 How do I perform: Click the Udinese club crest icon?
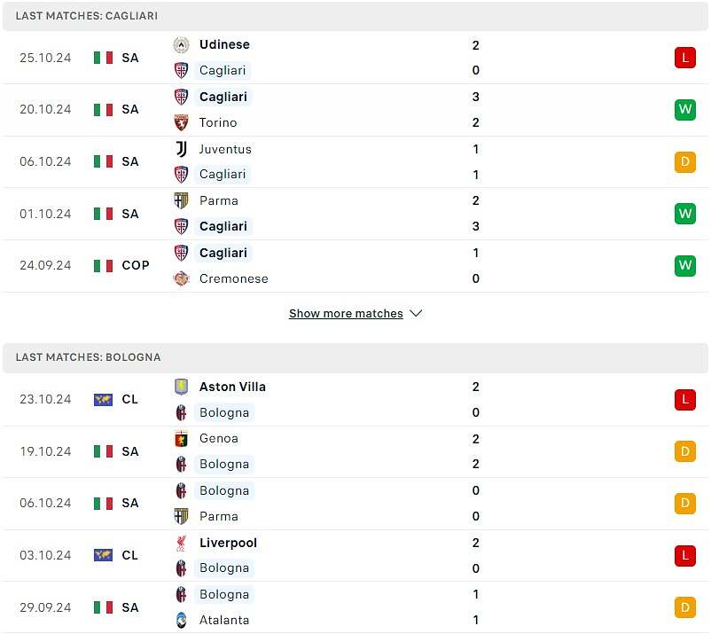pos(181,44)
